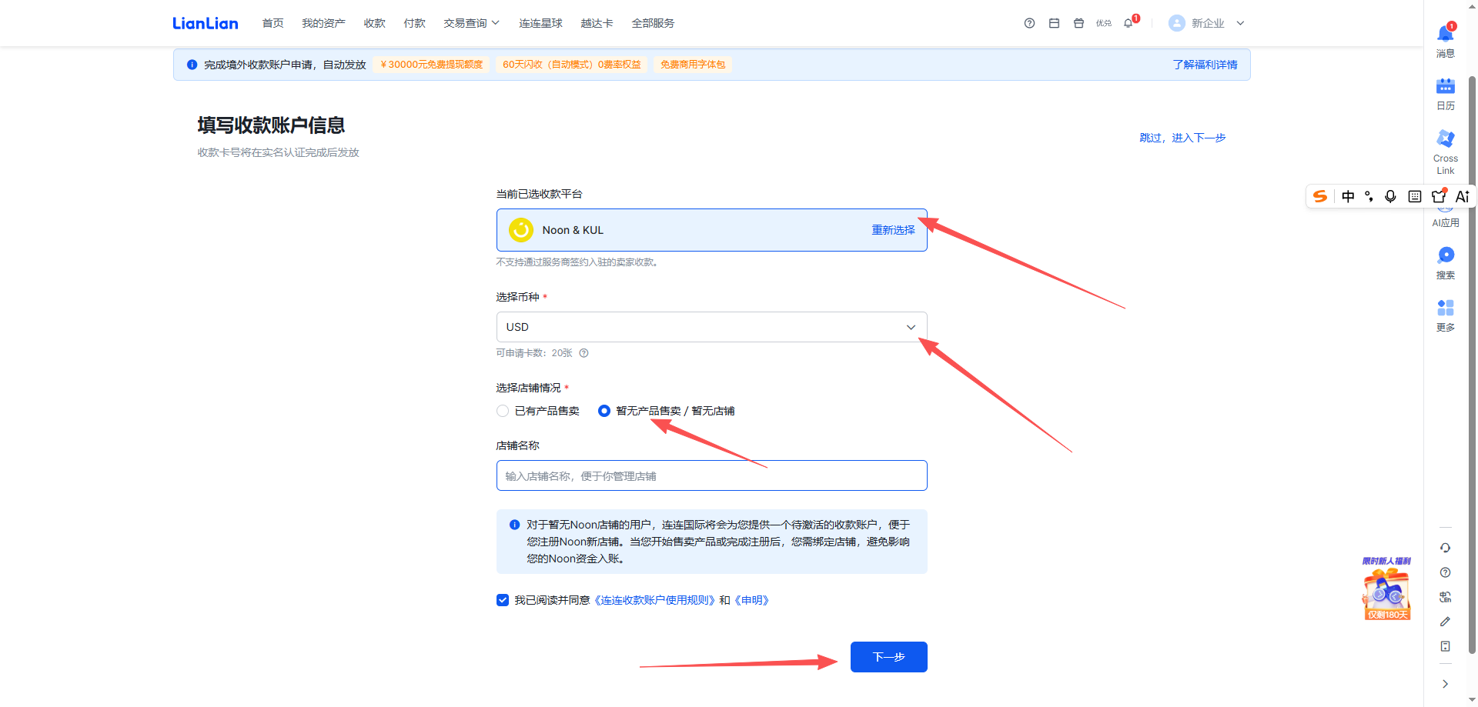Toggle the 中 Chinese input mode
The width and height of the screenshot is (1478, 707).
click(x=1348, y=196)
